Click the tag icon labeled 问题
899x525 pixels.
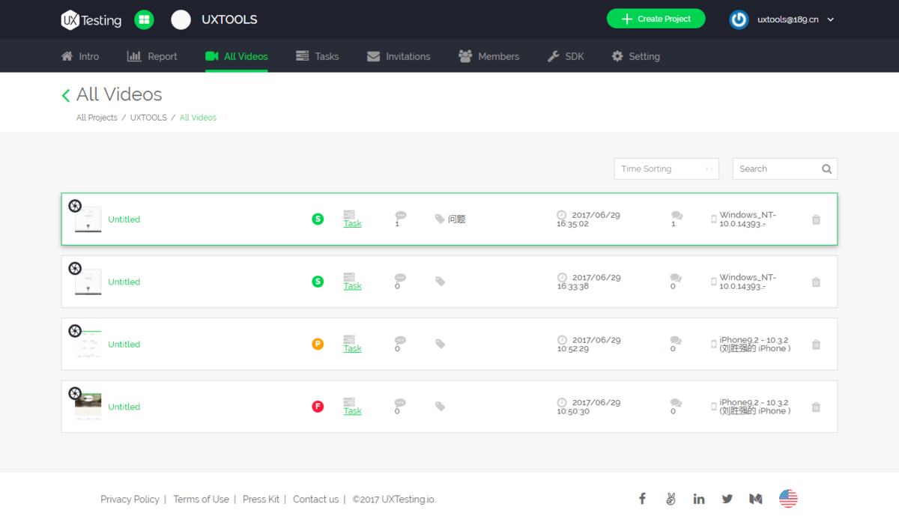440,219
